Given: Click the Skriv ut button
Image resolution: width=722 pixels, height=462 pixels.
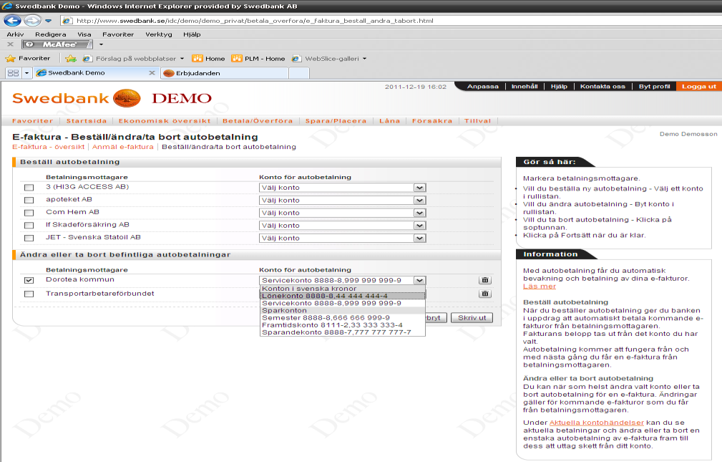Looking at the screenshot, I should point(472,318).
